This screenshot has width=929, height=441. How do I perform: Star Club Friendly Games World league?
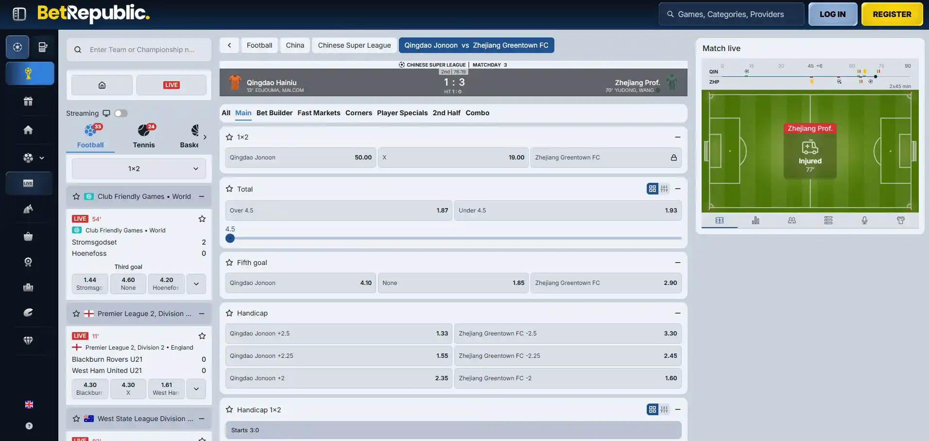[76, 196]
